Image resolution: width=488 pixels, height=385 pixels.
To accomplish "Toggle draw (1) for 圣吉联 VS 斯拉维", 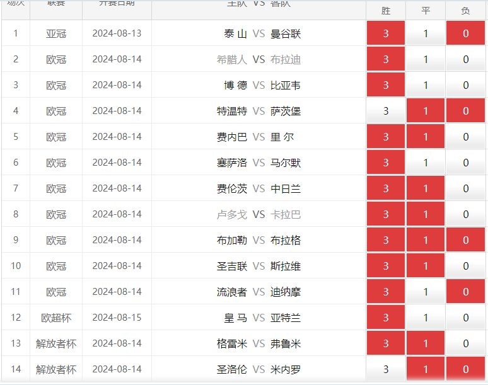I will (x=426, y=265).
